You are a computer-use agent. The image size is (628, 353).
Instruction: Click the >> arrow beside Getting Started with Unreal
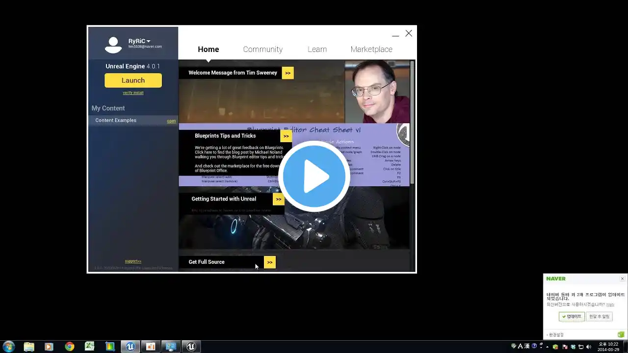click(x=279, y=199)
